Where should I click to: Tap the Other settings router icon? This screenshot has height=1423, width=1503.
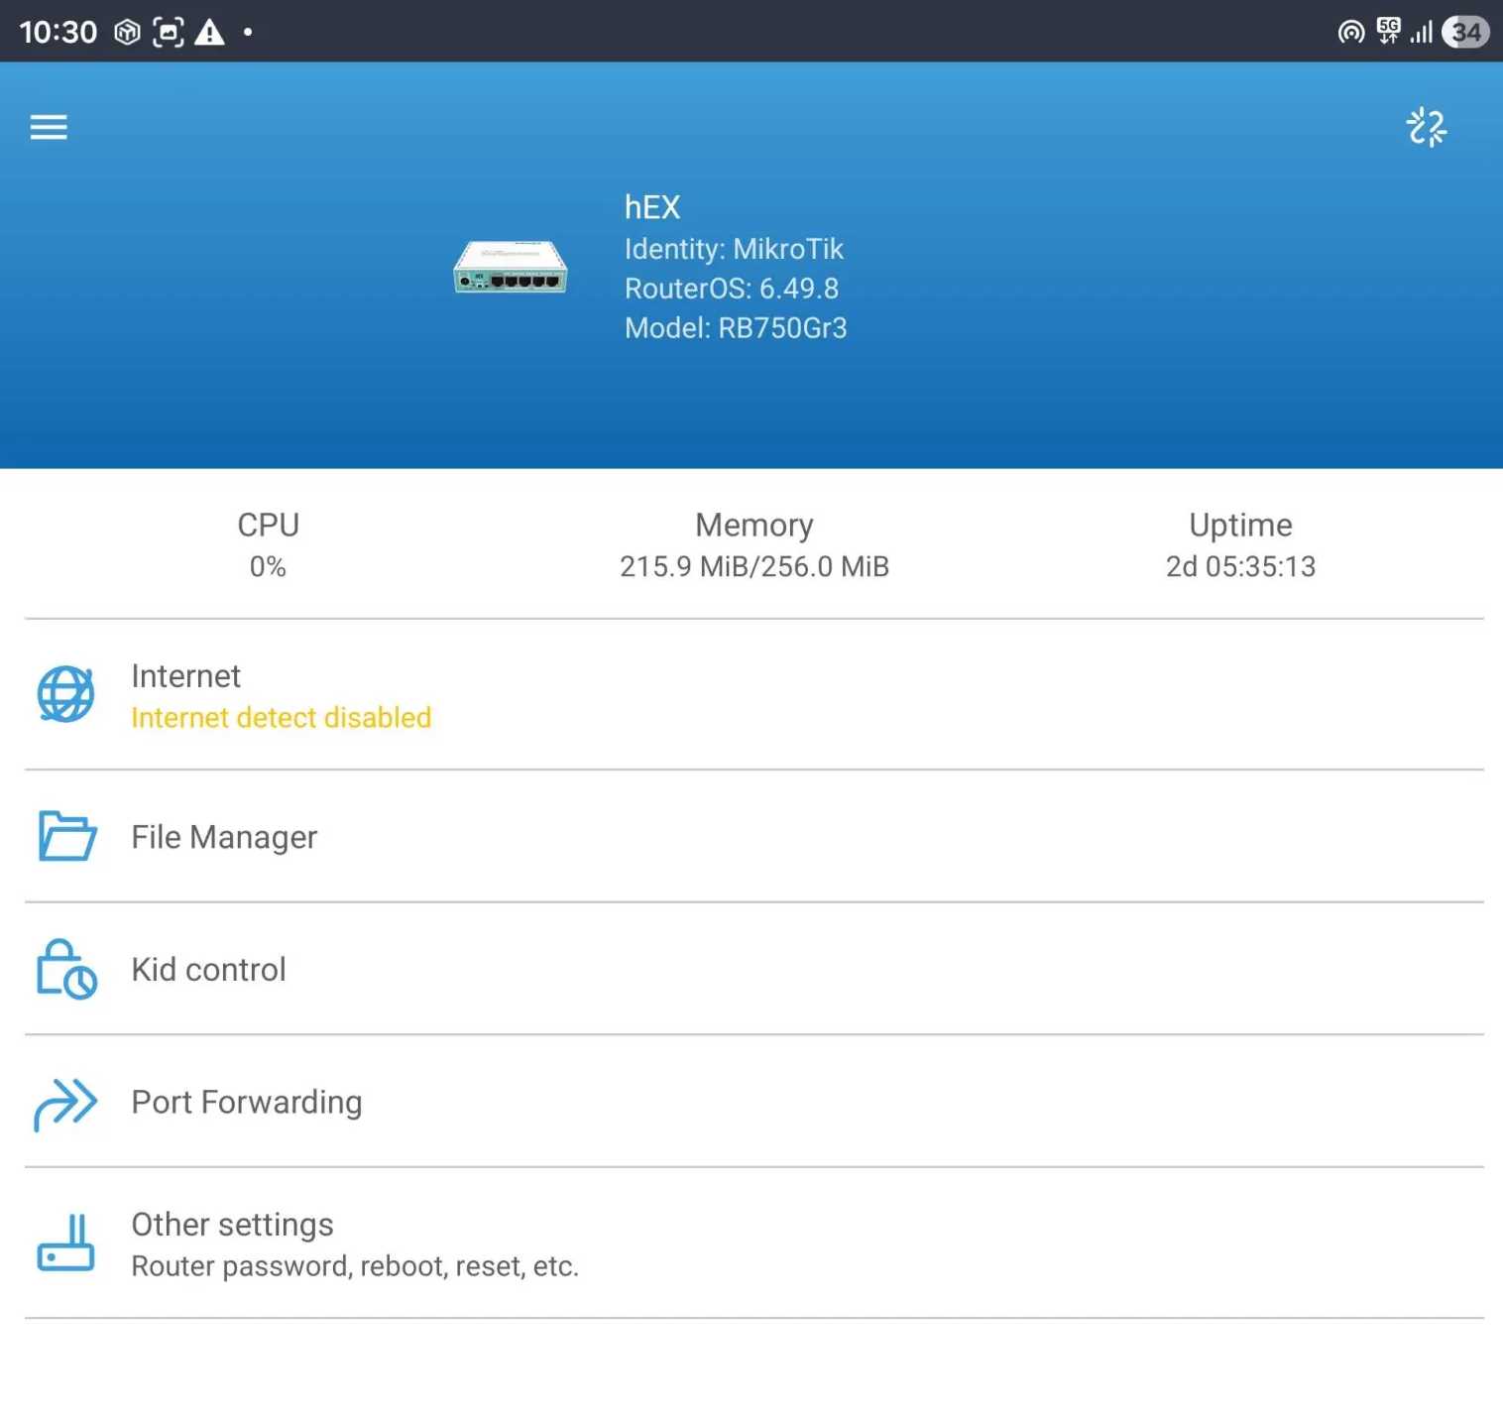tap(65, 1243)
